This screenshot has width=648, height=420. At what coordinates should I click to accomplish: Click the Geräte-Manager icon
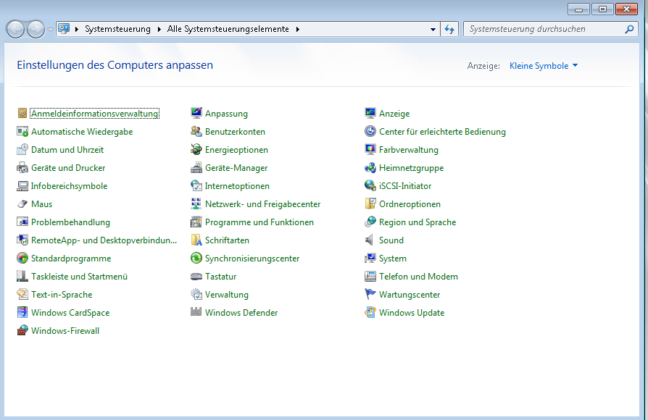pyautogui.click(x=196, y=168)
